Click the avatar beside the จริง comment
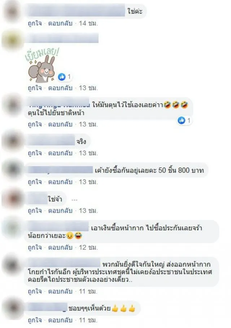231x328 pixels. point(12,141)
